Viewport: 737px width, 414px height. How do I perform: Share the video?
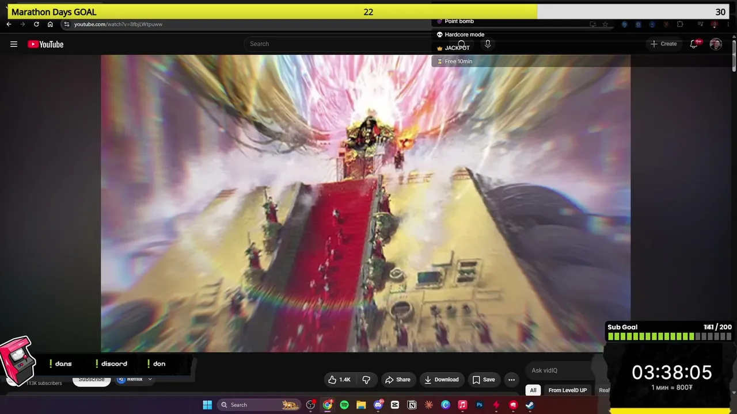398,379
